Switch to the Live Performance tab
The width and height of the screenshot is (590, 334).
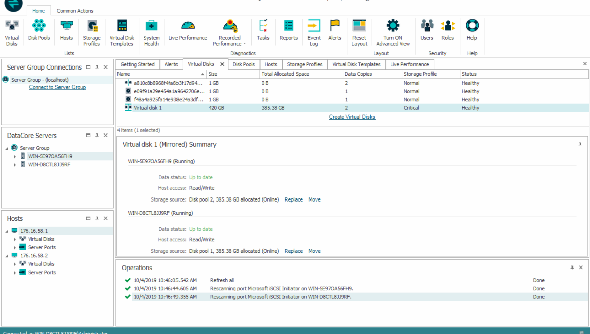click(x=409, y=64)
